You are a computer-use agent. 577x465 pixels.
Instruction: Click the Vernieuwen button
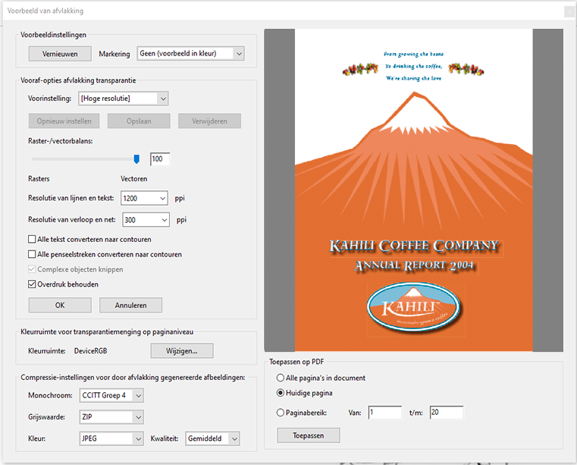pos(60,54)
